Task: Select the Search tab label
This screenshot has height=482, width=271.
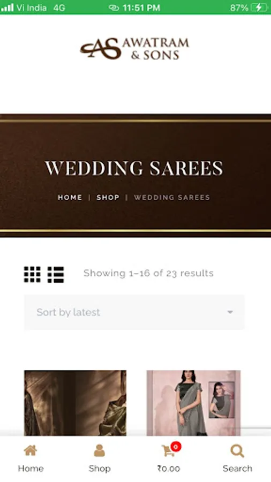Action: (237, 469)
